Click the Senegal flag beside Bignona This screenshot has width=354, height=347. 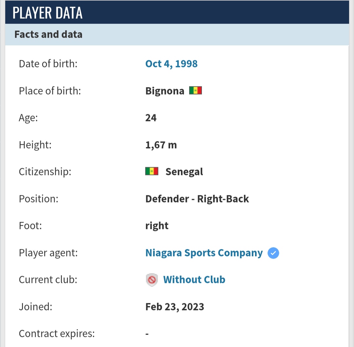click(195, 91)
